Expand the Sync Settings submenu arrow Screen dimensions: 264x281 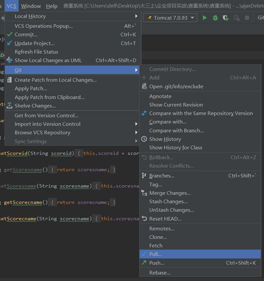pos(136,141)
